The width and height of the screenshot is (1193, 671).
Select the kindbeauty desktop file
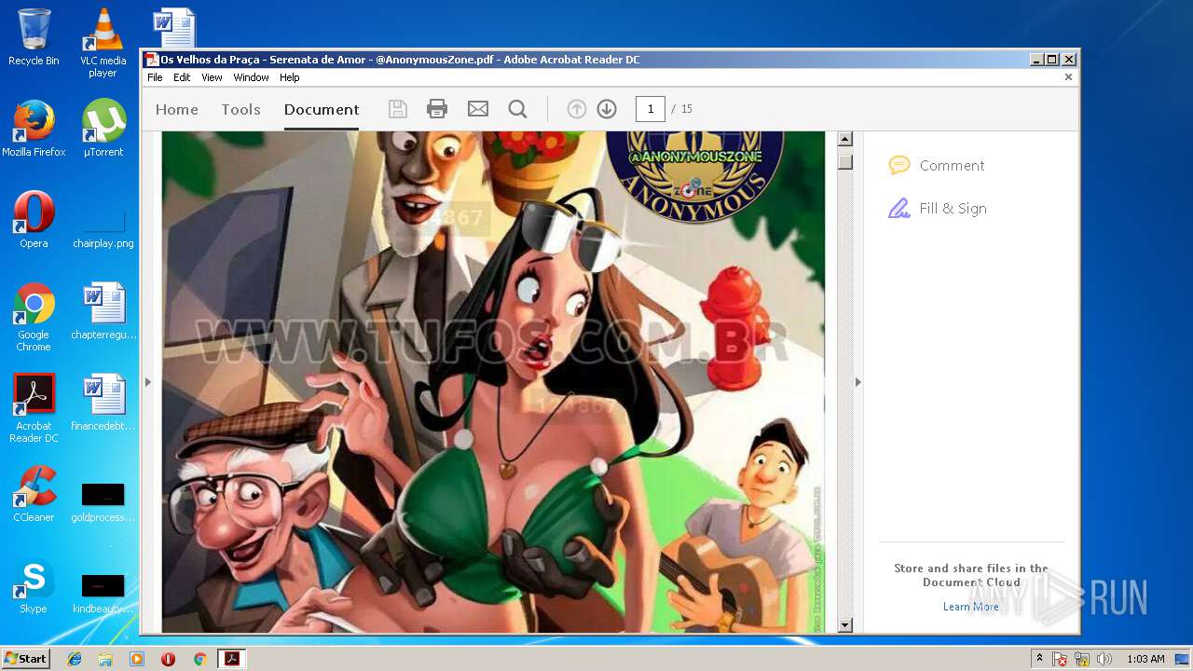click(103, 593)
